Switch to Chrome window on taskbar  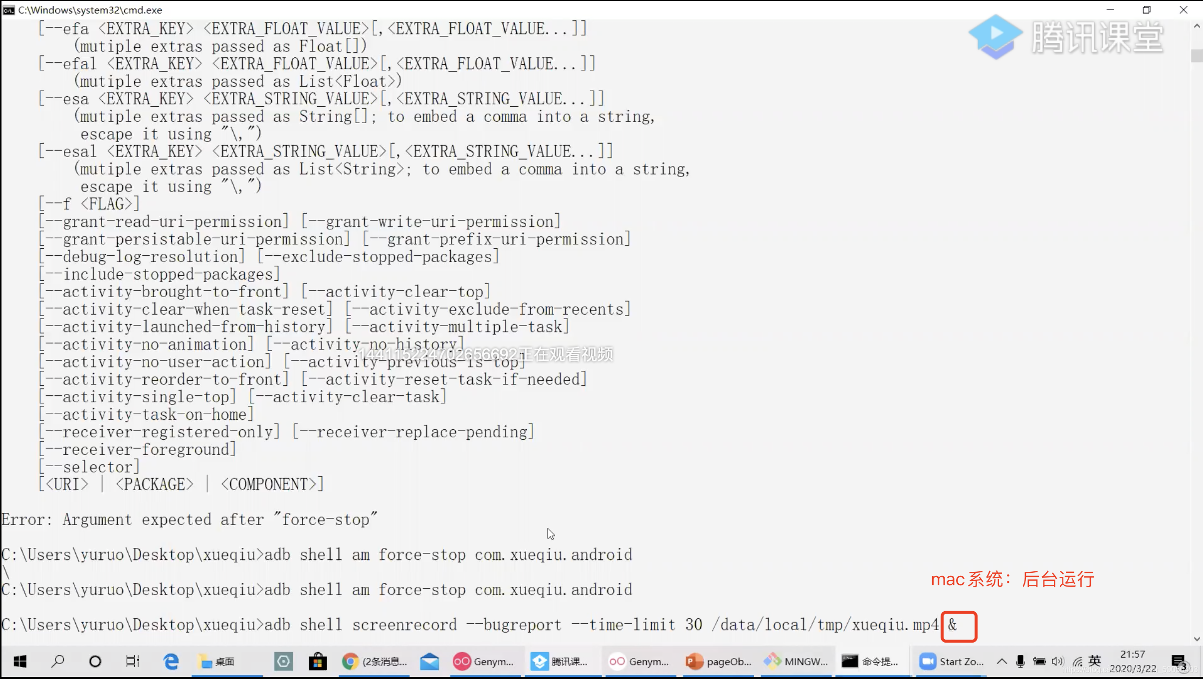[374, 662]
